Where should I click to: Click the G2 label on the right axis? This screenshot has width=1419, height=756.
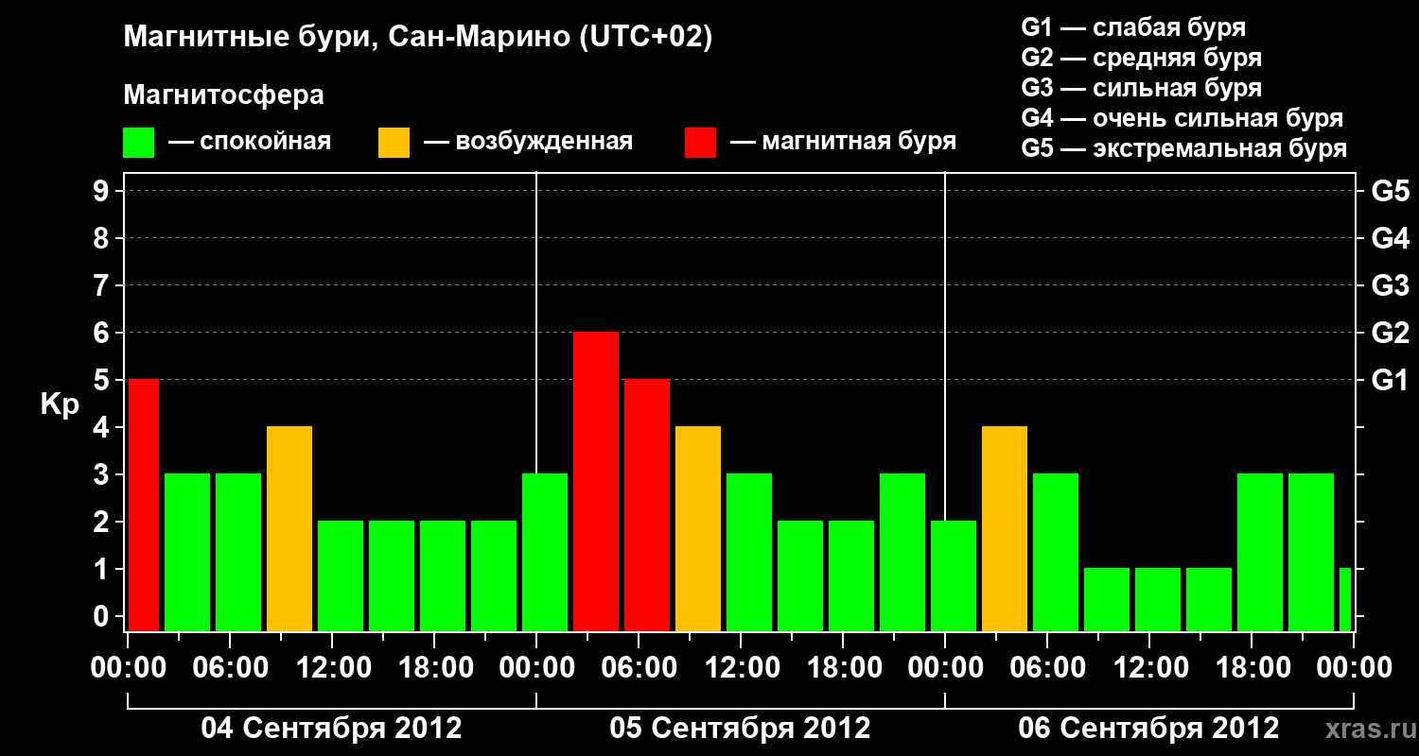pyautogui.click(x=1390, y=334)
